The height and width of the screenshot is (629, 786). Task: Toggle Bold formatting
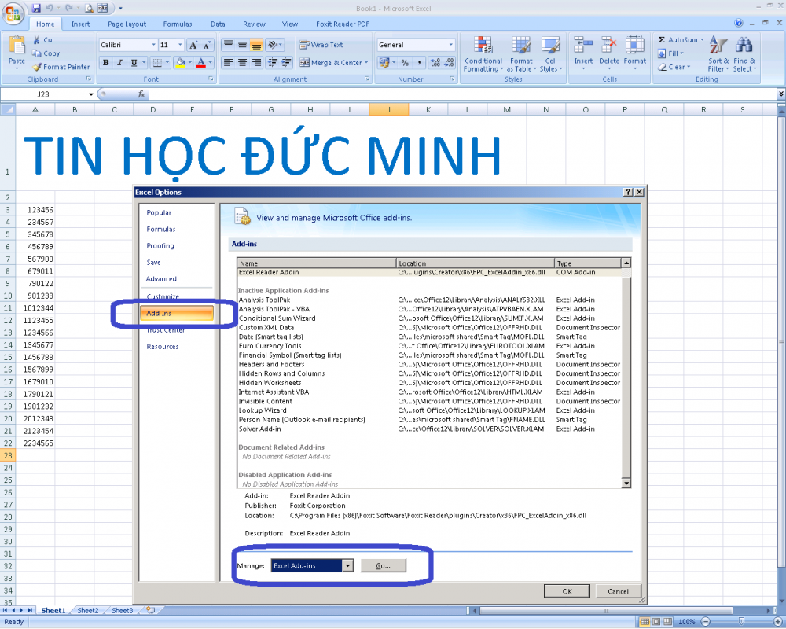(x=106, y=63)
